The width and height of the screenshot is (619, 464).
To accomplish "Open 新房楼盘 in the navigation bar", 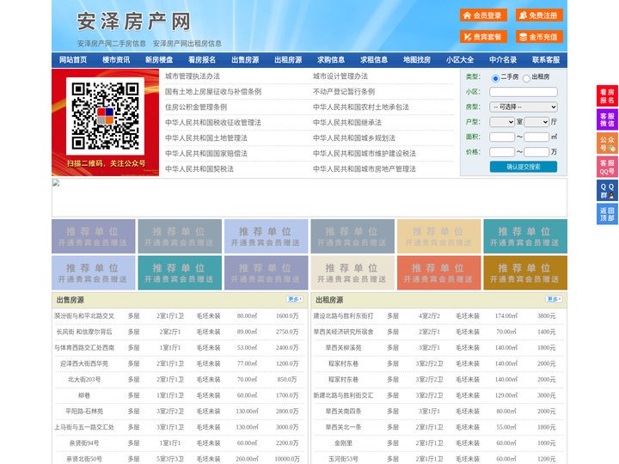I will 159,60.
